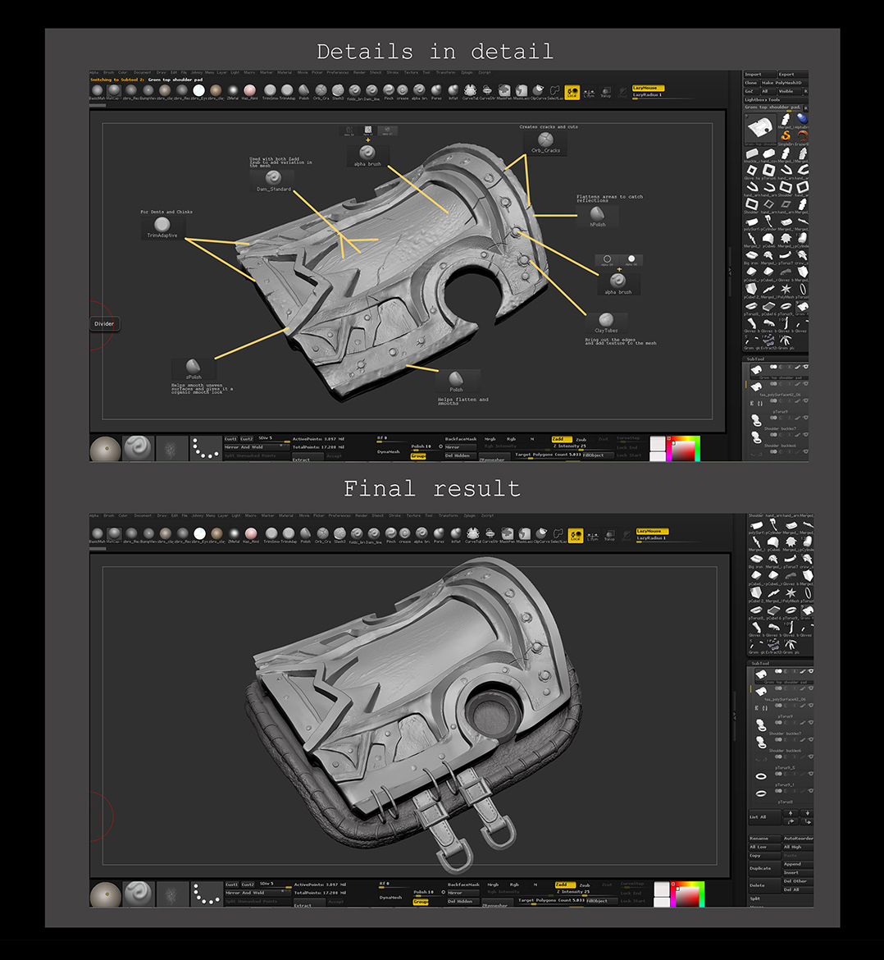
Task: Choose Inflat brush in Details in detail toolbar
Action: (453, 90)
